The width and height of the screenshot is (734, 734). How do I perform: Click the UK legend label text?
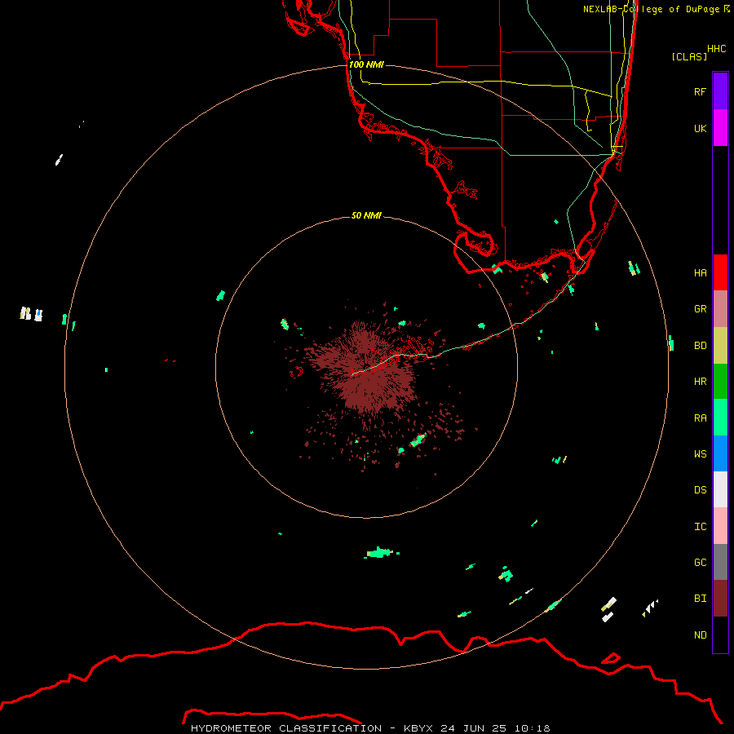[701, 128]
